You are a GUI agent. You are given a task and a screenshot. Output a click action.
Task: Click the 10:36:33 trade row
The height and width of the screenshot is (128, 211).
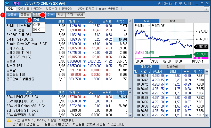[169, 115]
